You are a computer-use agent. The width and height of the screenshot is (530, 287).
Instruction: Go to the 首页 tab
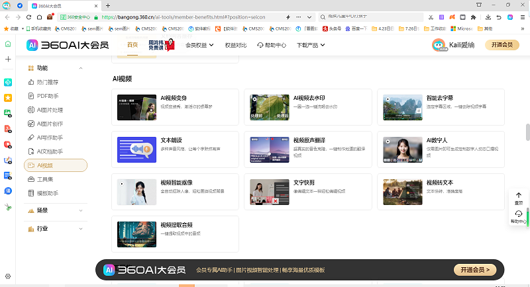click(132, 45)
